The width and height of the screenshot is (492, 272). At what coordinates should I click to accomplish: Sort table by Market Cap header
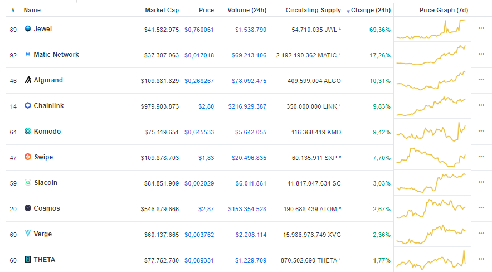[x=162, y=11]
